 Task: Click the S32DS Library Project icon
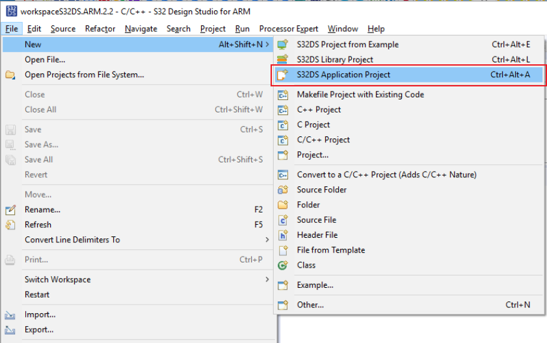pos(282,60)
